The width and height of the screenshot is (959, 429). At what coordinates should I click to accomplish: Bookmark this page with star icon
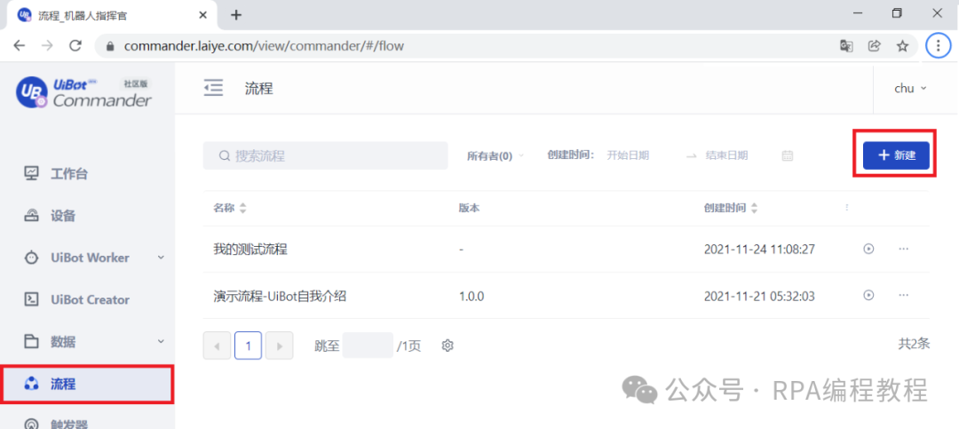point(902,46)
